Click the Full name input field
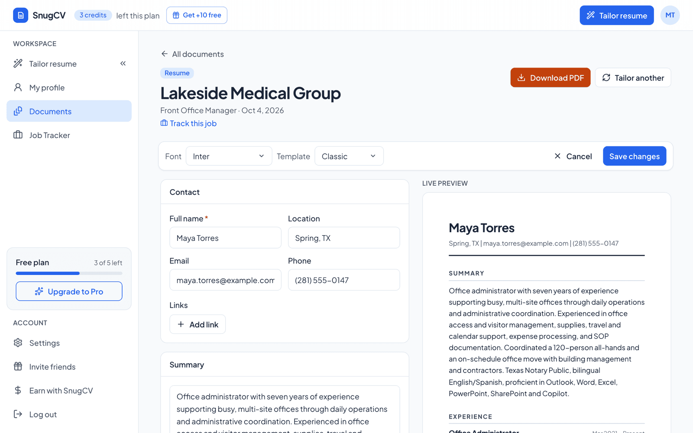This screenshot has width=693, height=433. (x=225, y=238)
